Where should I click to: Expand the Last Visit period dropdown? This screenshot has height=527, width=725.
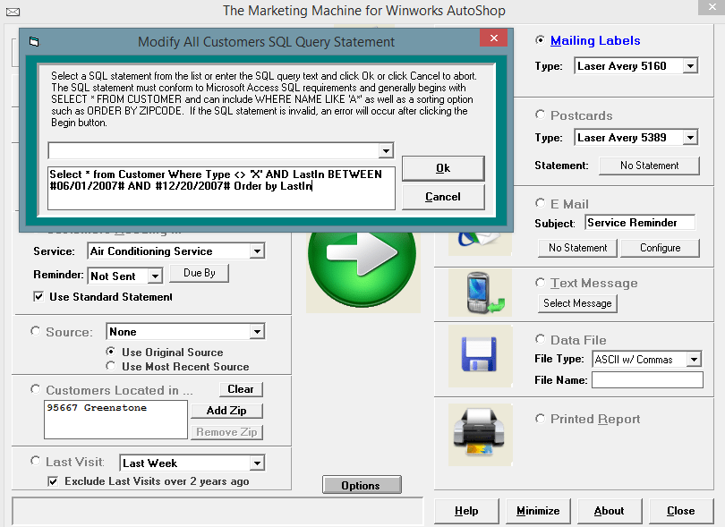(257, 463)
